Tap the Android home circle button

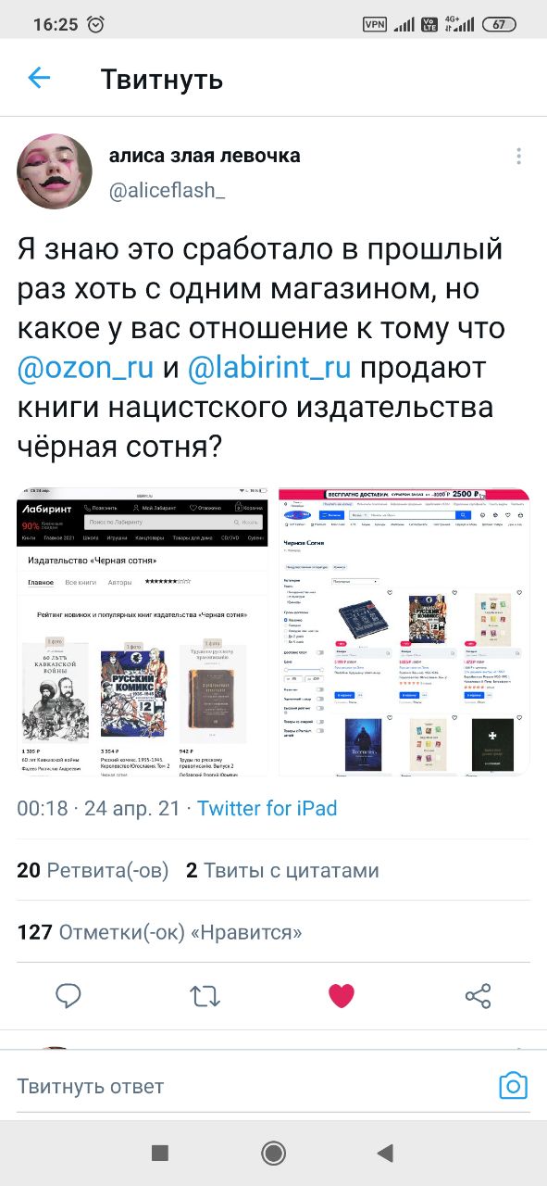(273, 1153)
